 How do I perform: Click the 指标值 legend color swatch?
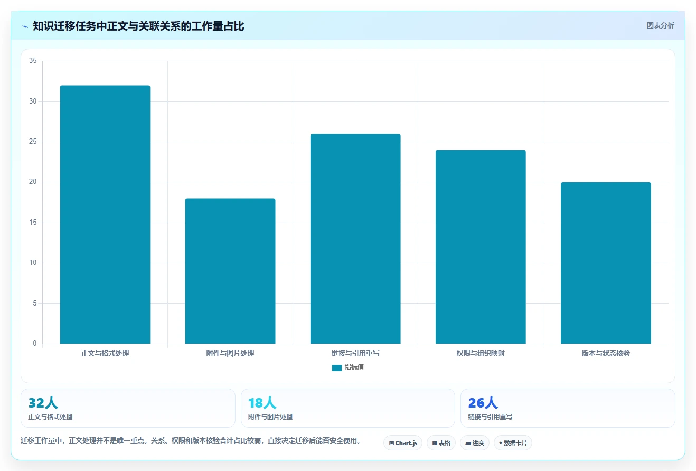pyautogui.click(x=337, y=368)
